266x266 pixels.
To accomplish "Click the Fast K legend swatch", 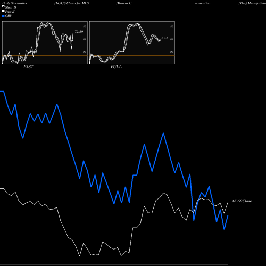I will pyautogui.click(x=3, y=11).
